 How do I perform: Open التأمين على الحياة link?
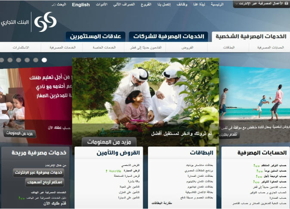[130, 187]
